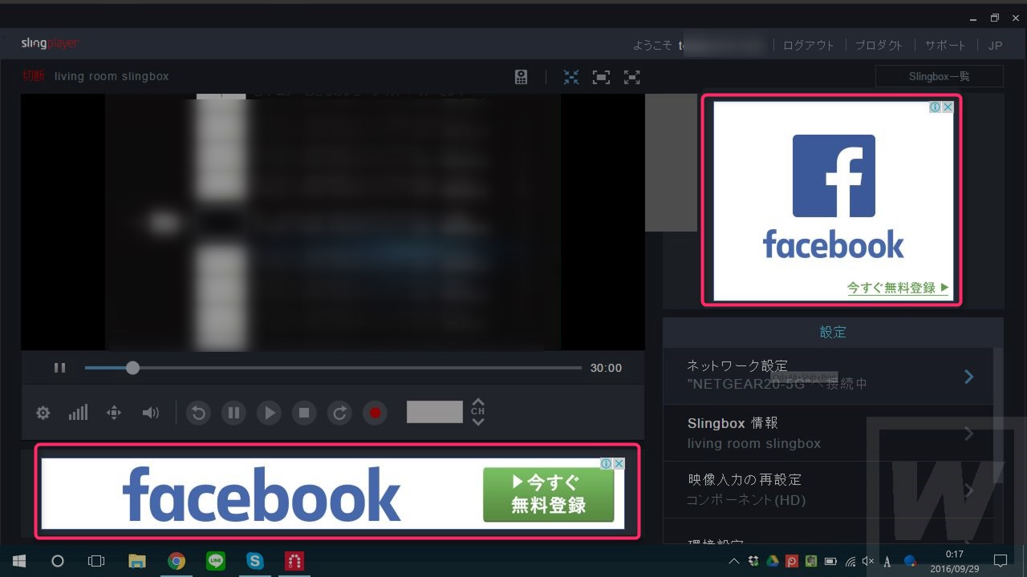Screen dimensions: 1027x577
Task: Click the volume speaker icon
Action: coord(150,413)
